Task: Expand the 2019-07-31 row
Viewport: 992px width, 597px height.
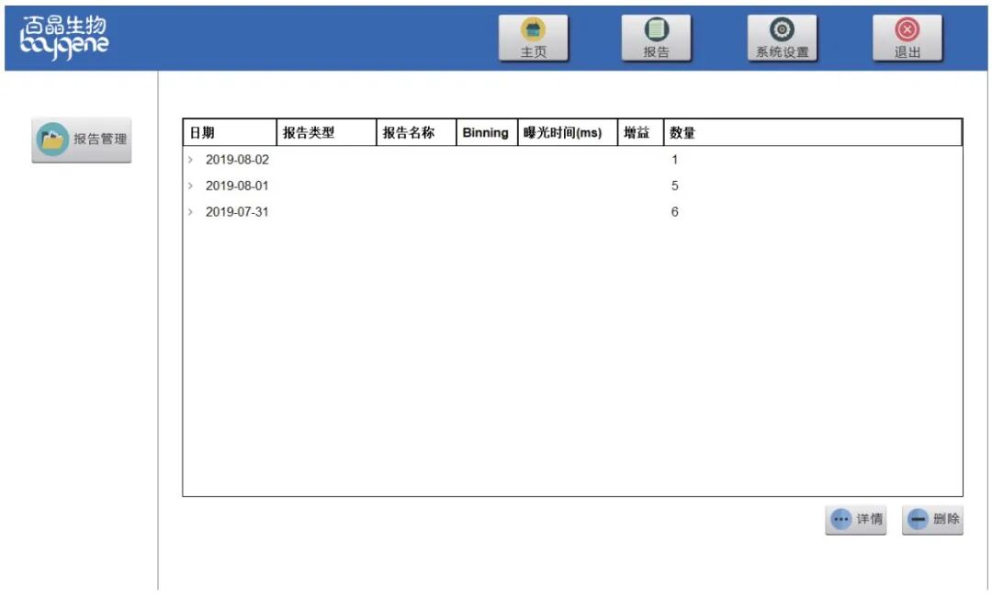Action: pyautogui.click(x=190, y=212)
